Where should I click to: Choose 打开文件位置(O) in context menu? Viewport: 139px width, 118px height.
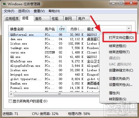(x=121, y=38)
